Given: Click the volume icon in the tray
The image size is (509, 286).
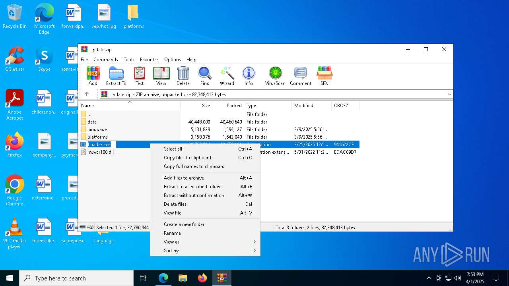Looking at the screenshot, I should coord(458,278).
